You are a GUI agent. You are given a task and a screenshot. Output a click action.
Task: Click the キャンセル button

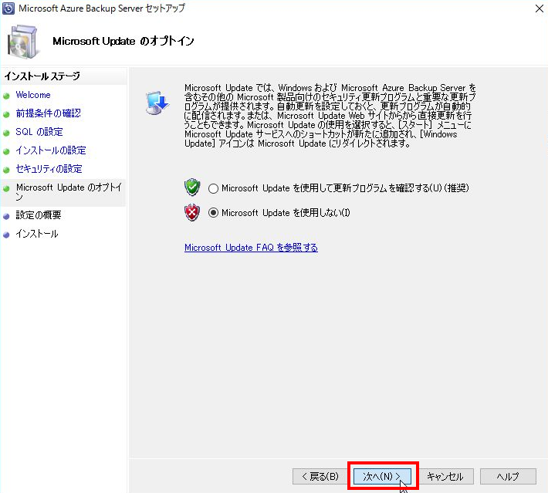click(445, 477)
